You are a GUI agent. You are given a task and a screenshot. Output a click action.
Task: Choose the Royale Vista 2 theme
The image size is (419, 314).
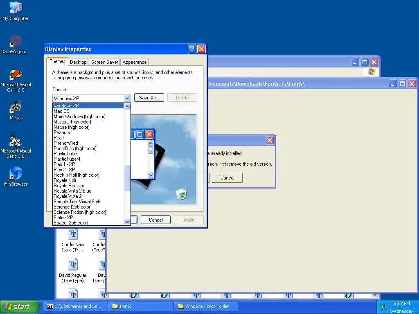tap(88, 196)
